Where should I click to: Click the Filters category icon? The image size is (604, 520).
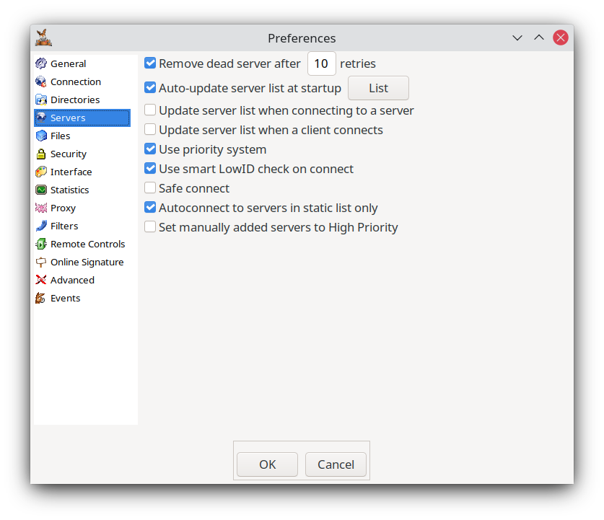[41, 226]
